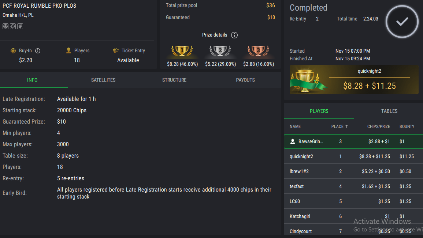Click the Completed status checkmark circle

(x=402, y=22)
